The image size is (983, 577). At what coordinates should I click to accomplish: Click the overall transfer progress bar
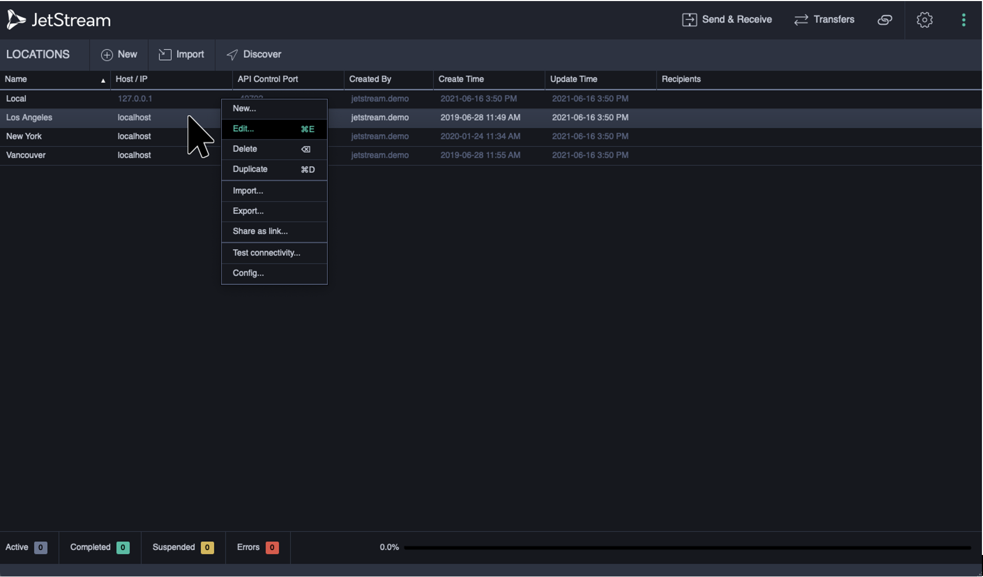[x=688, y=548]
